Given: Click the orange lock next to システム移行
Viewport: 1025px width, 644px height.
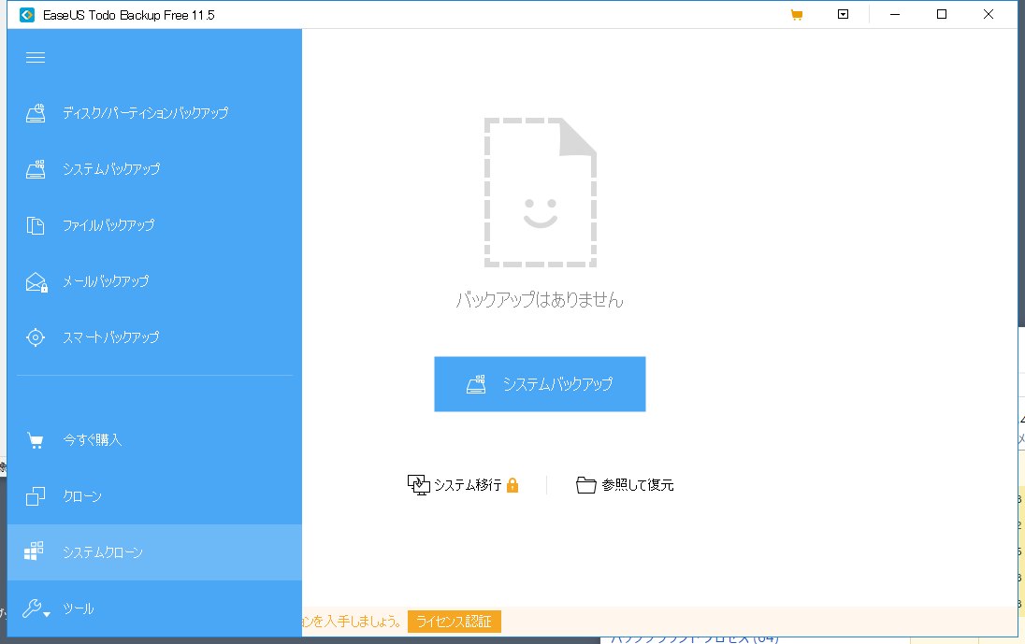Looking at the screenshot, I should tap(513, 485).
